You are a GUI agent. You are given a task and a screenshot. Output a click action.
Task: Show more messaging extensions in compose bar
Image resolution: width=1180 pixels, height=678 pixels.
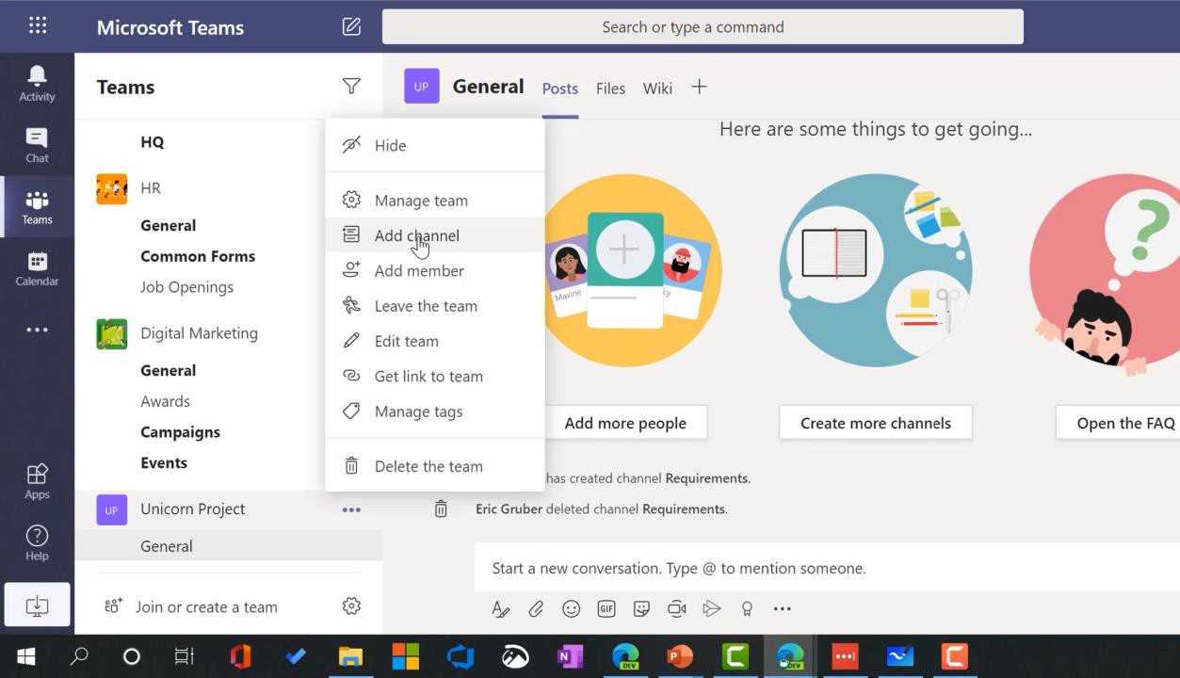pyautogui.click(x=782, y=609)
